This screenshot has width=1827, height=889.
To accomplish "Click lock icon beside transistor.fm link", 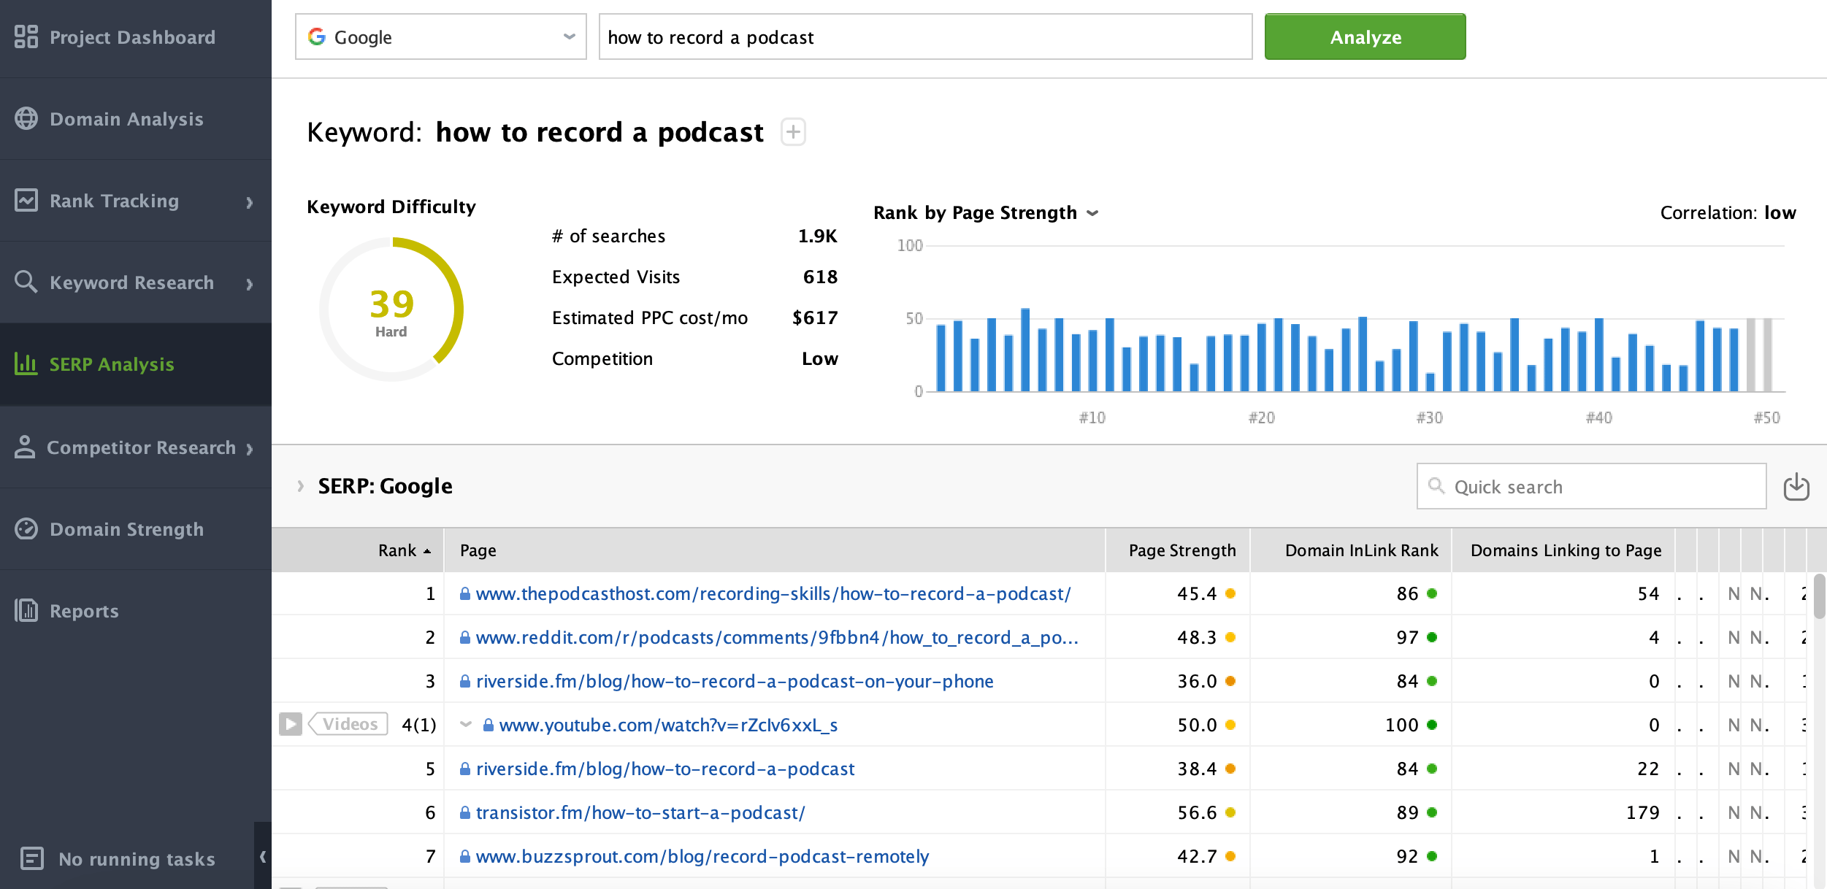I will click(x=465, y=812).
